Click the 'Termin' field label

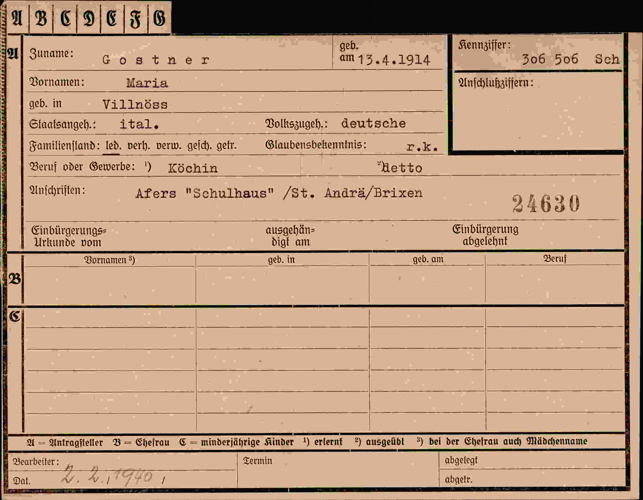pos(258,461)
